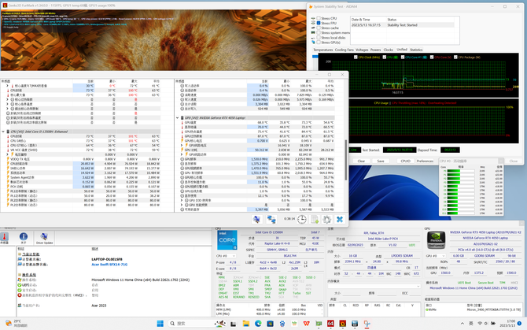Show hidden tray icons chevron

coord(463,323)
